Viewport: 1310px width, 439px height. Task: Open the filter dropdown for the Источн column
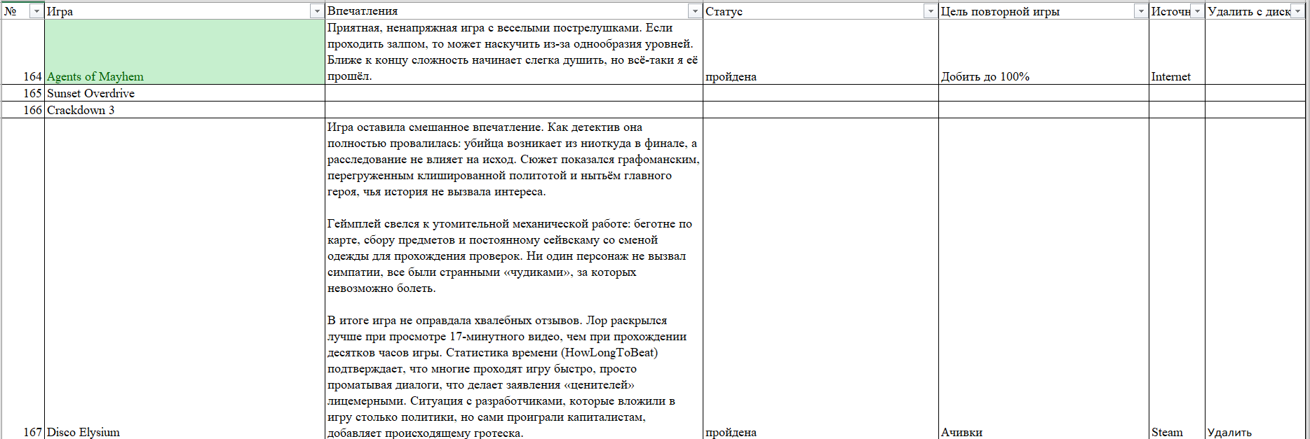(1197, 12)
